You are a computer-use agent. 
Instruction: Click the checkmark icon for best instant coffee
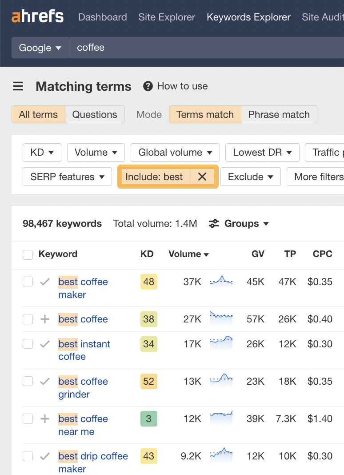tap(45, 344)
